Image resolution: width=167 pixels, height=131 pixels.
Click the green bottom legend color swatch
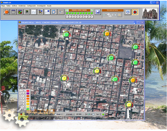click(x=28, y=109)
